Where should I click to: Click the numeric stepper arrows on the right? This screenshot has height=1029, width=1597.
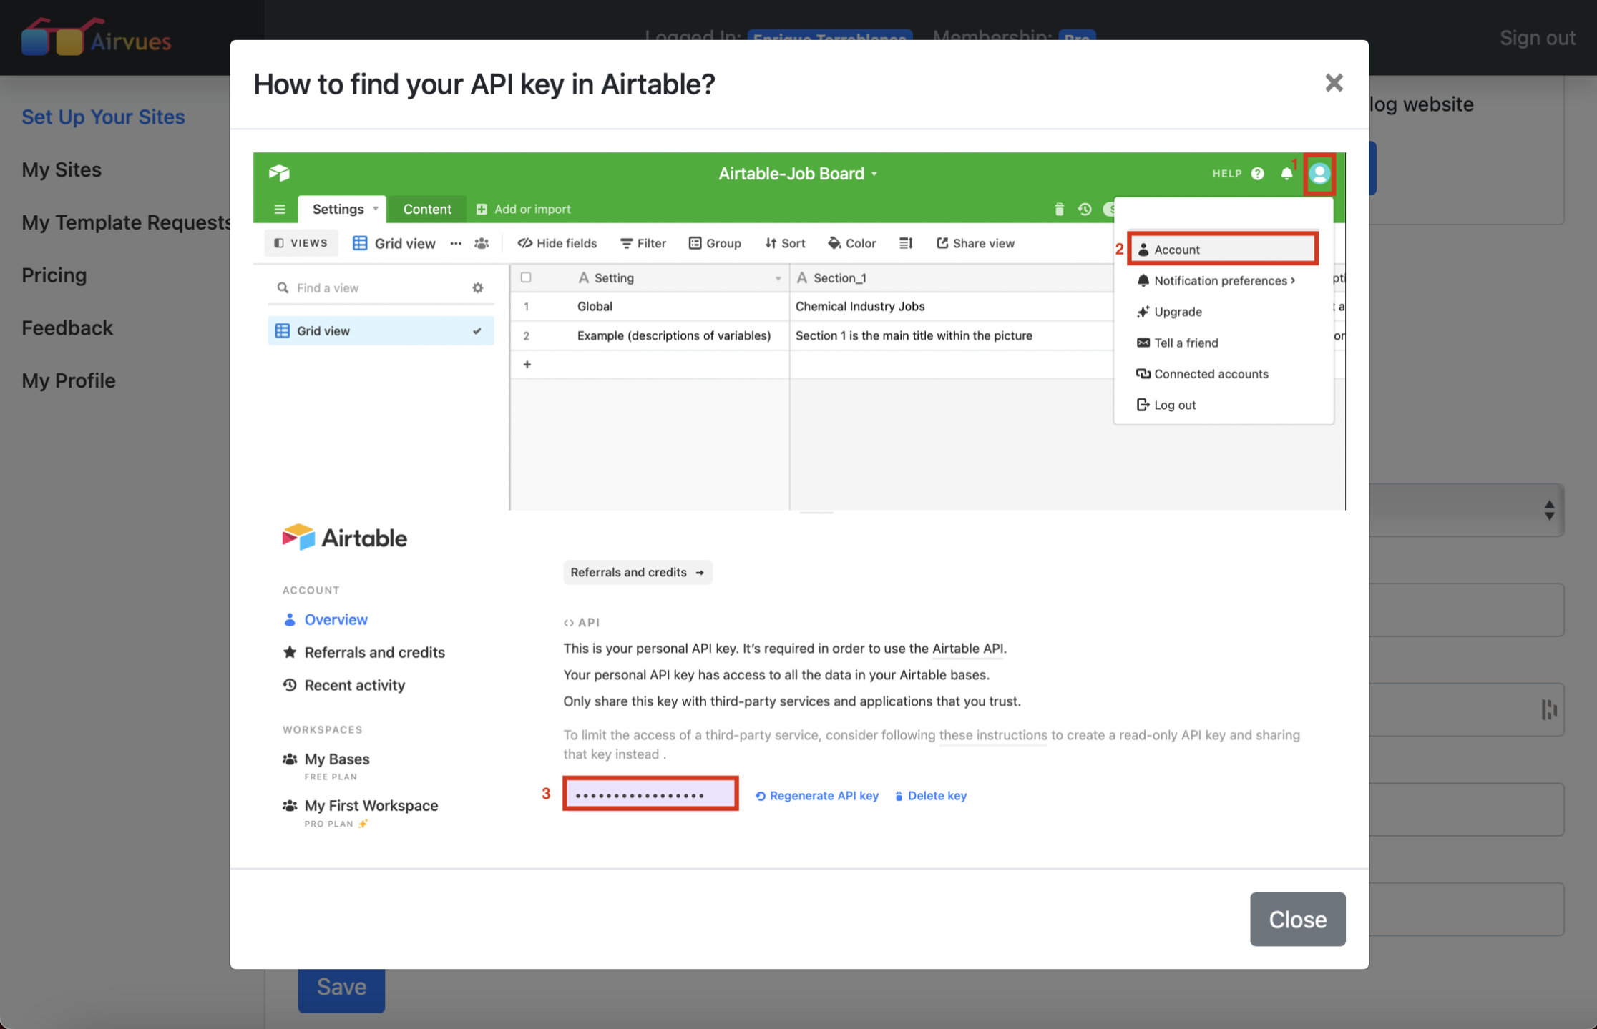(1549, 511)
